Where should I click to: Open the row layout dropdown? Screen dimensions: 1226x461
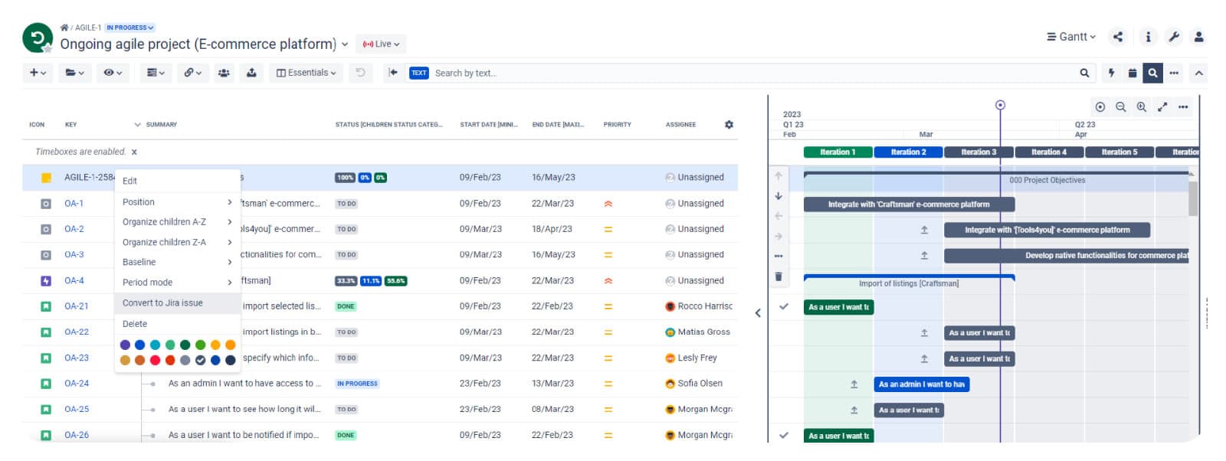[156, 73]
